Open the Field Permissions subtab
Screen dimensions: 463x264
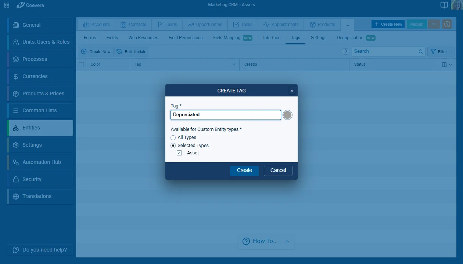186,38
